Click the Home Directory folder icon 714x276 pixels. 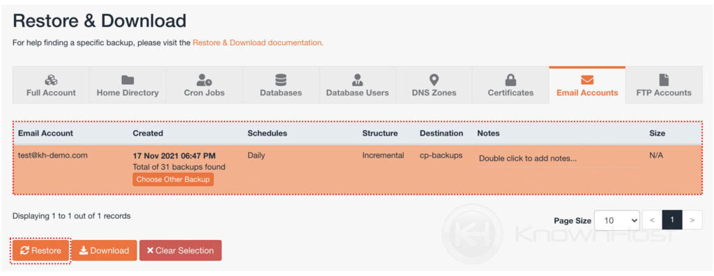pyautogui.click(x=128, y=81)
